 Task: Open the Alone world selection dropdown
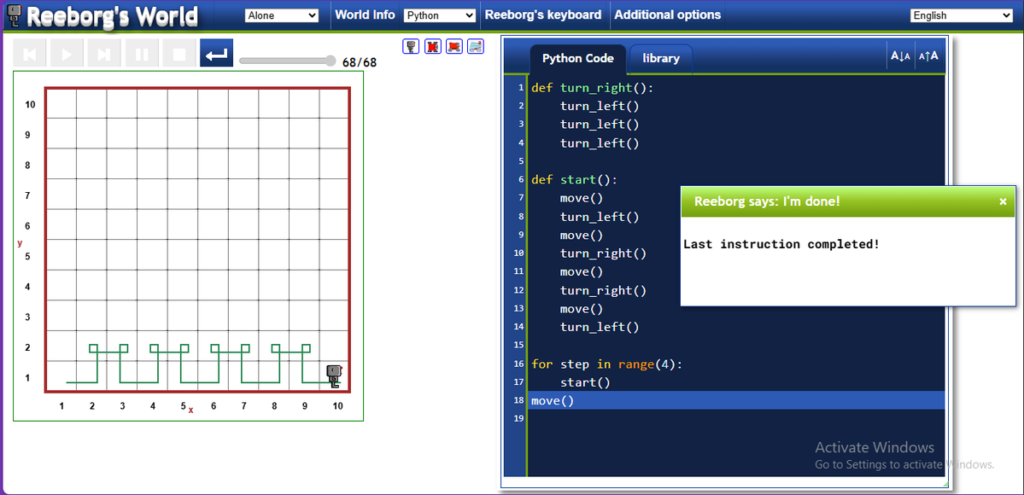(282, 15)
